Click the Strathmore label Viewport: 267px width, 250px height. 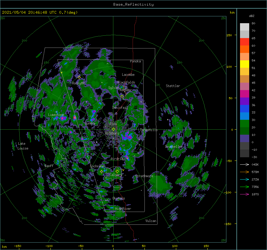click(x=144, y=176)
